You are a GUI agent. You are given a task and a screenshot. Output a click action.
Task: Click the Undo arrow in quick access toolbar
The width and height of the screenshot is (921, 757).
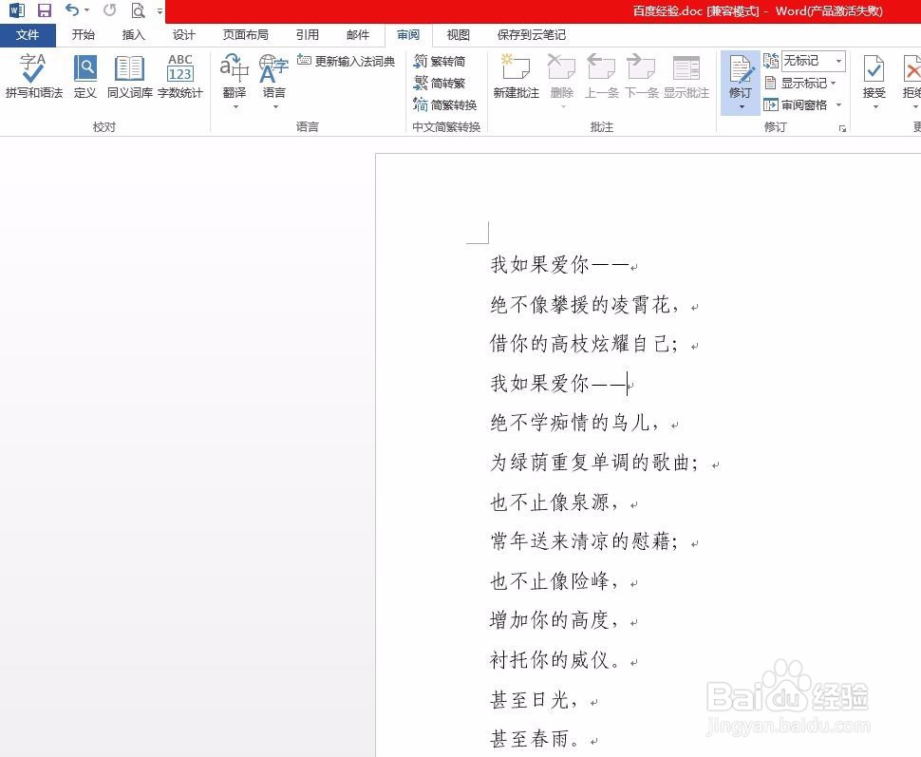pos(72,10)
